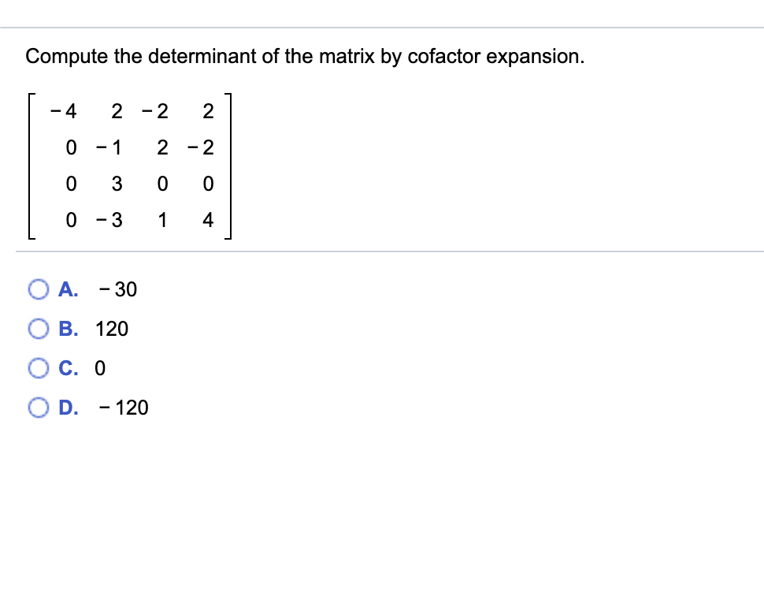Image resolution: width=764 pixels, height=607 pixels.
Task: Click the bold label D. in the choices
Action: [x=69, y=408]
